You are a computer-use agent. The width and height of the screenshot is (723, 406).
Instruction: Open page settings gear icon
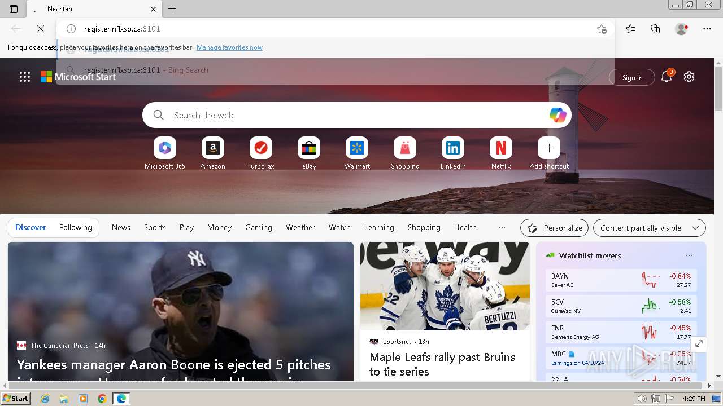coord(689,77)
